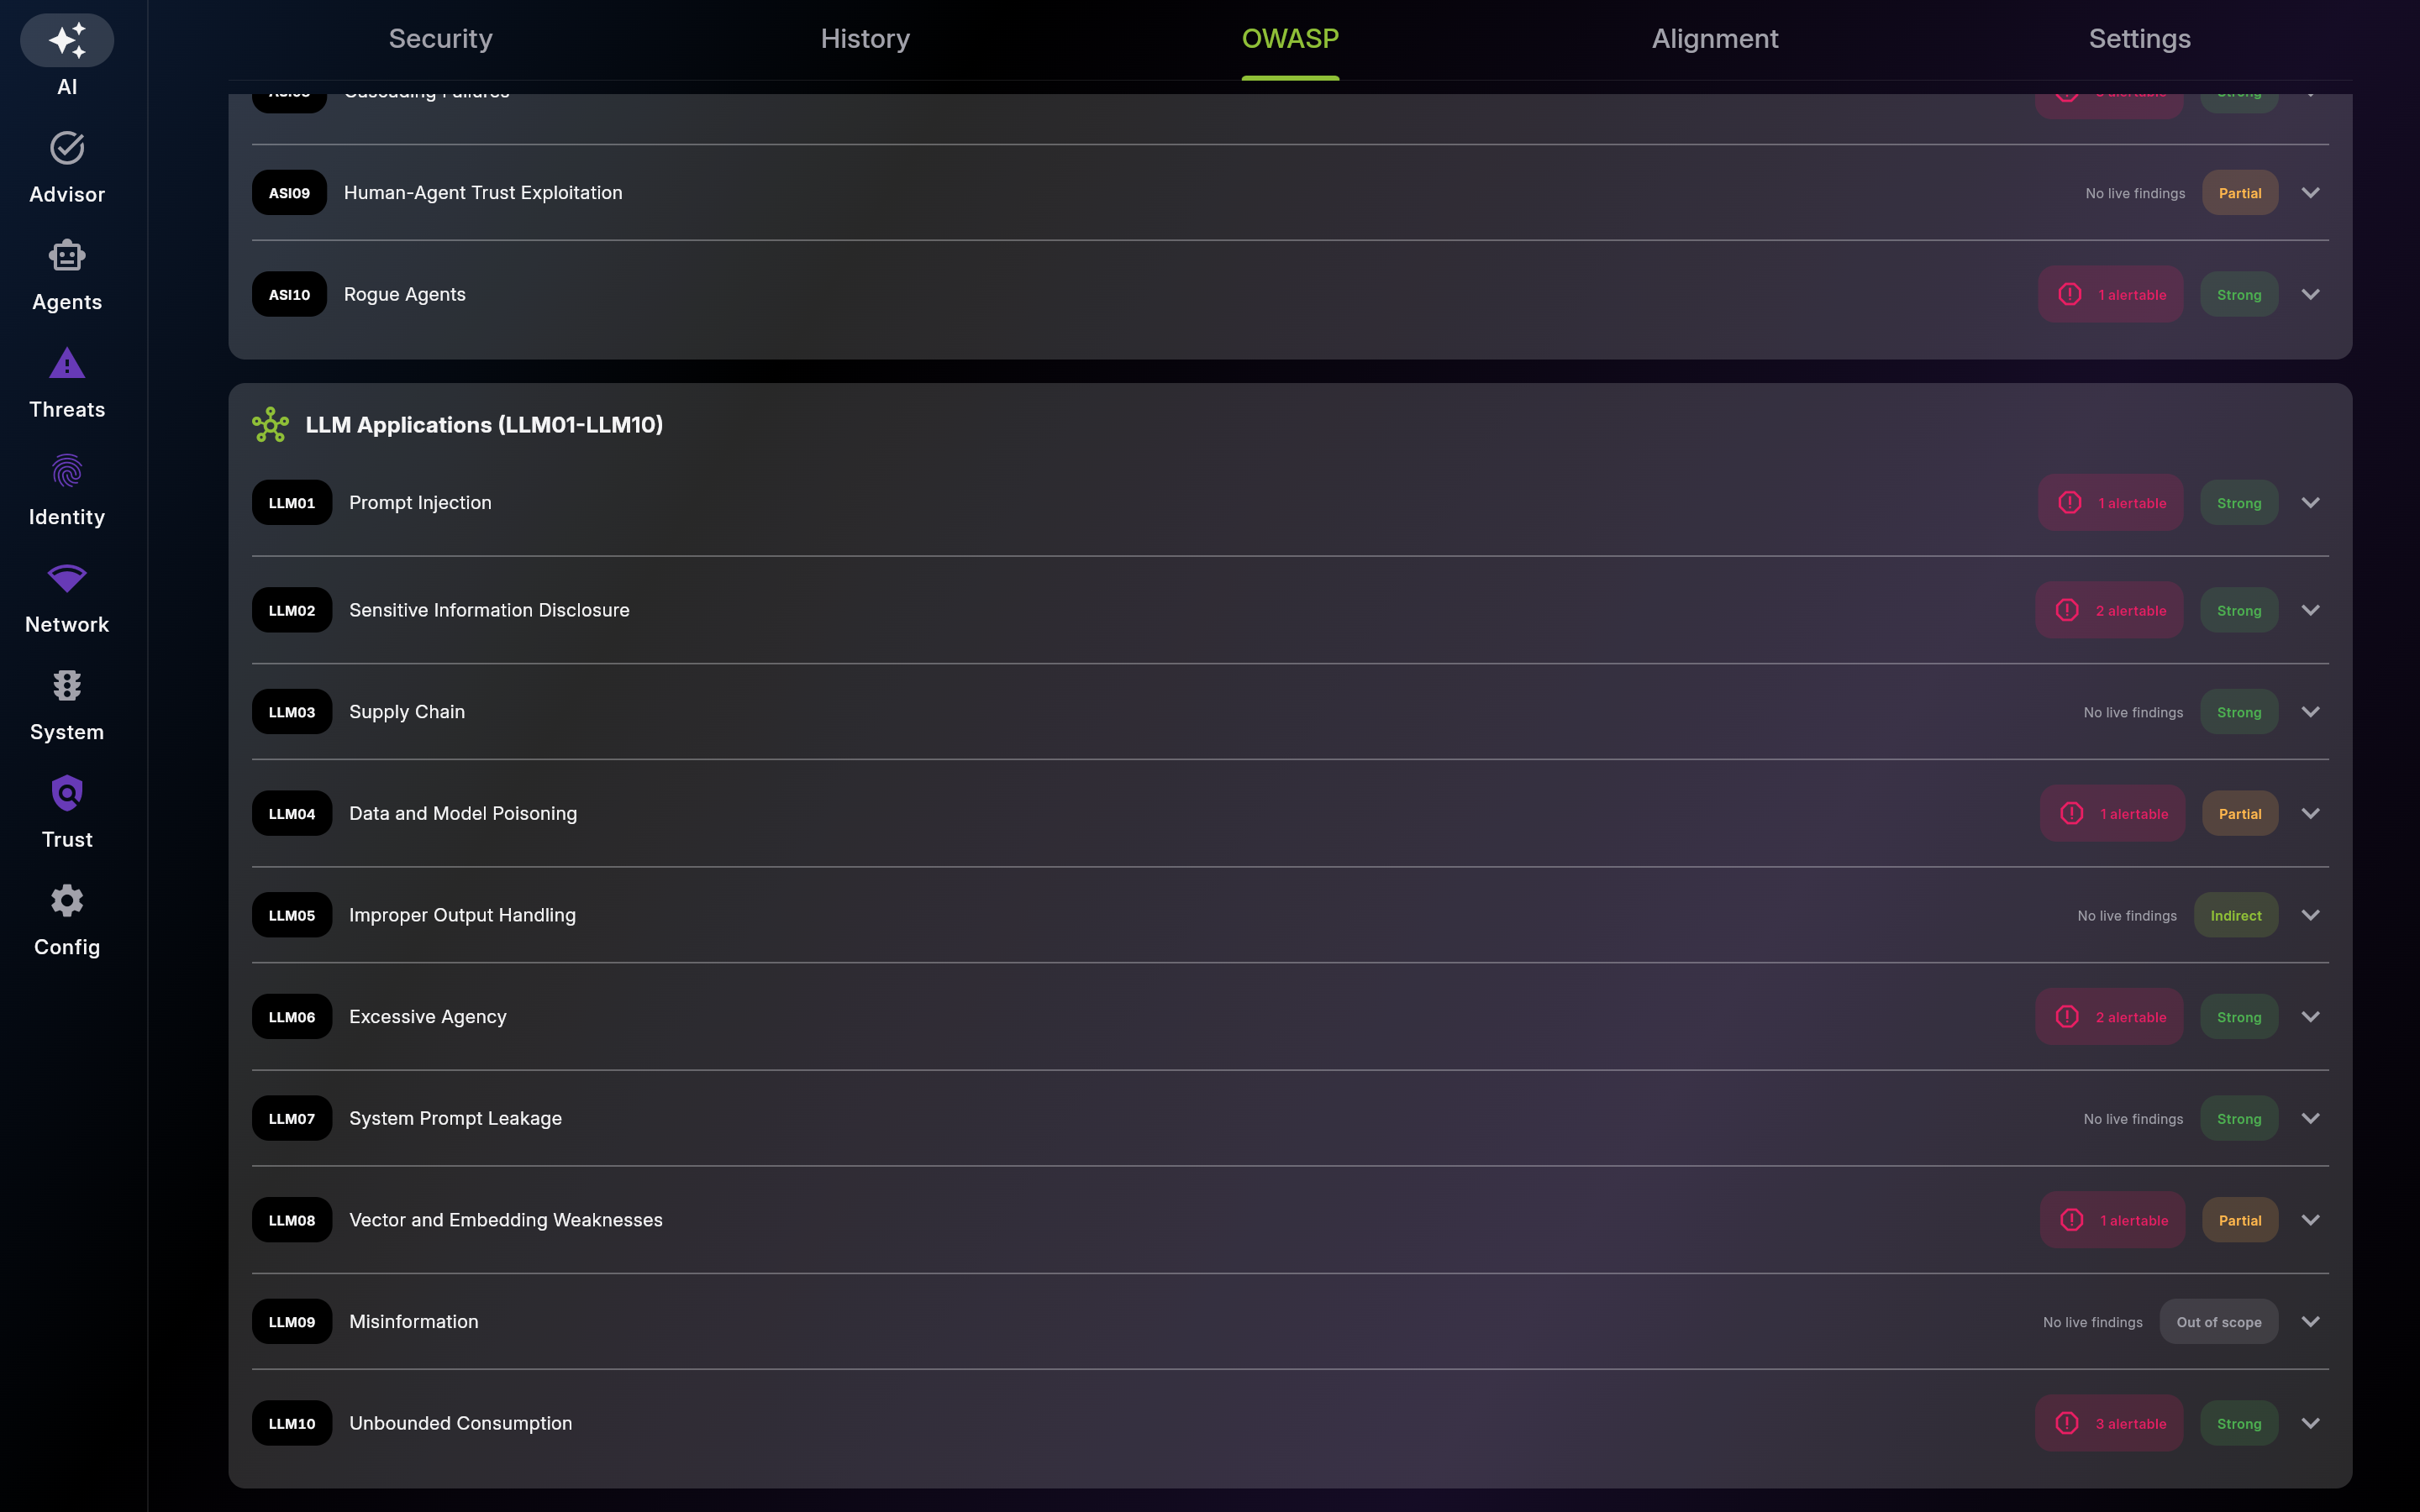Click Indirect badge on Improper Output Handling
This screenshot has height=1512, width=2420.
point(2236,915)
